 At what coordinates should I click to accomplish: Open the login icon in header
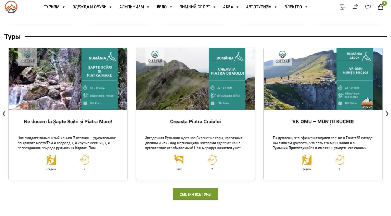tap(343, 7)
